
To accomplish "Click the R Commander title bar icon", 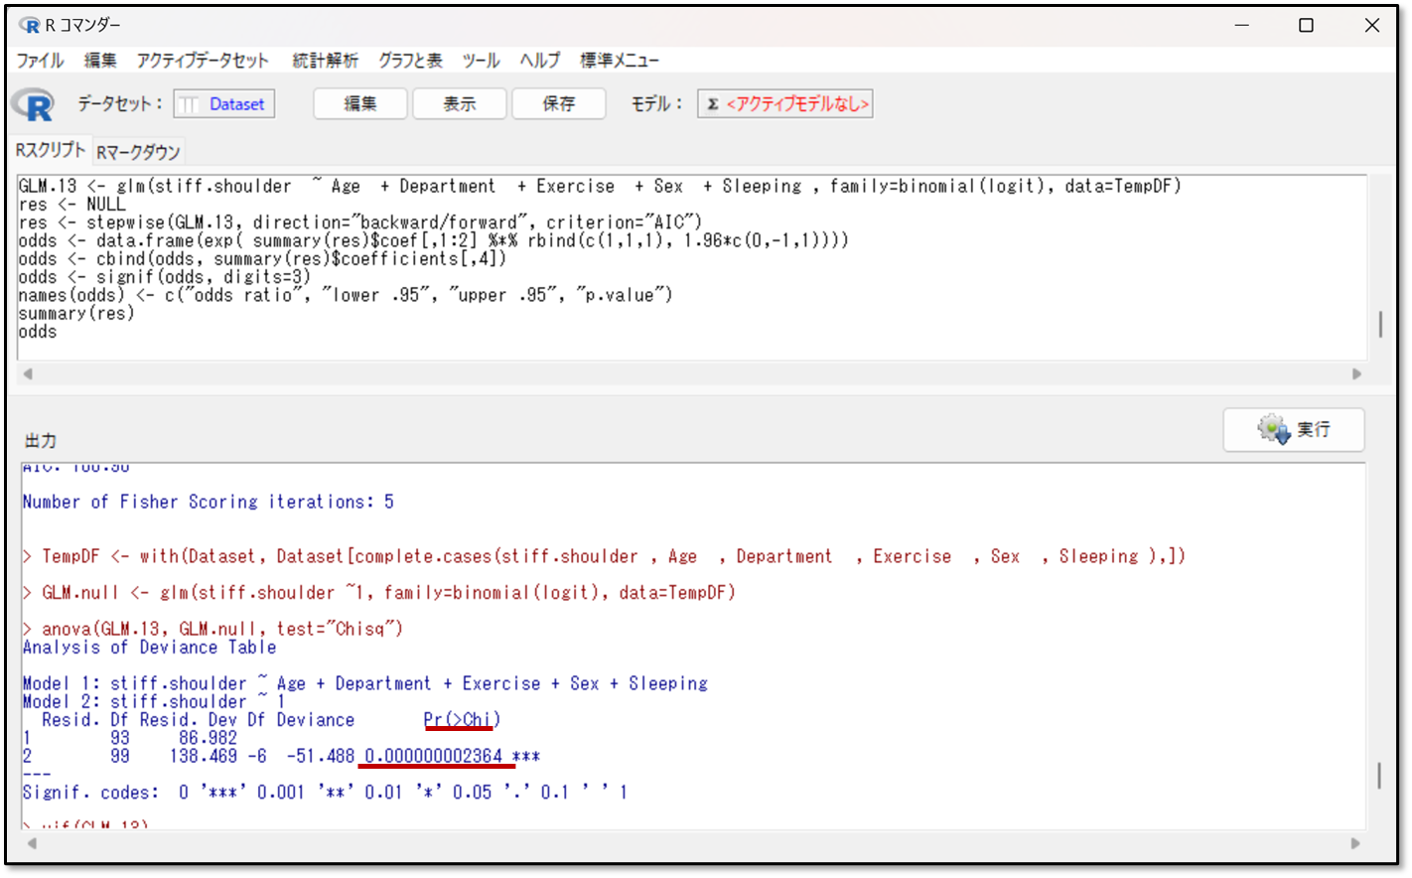I will coord(29,26).
